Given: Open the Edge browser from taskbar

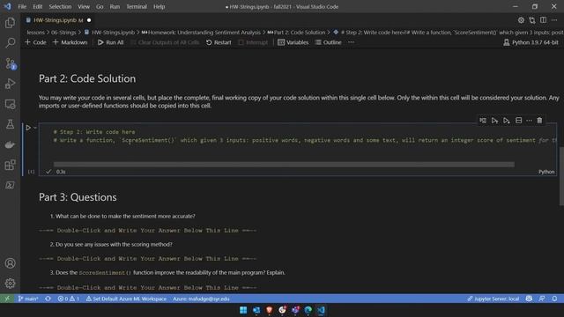Looking at the screenshot, I should pos(308,310).
